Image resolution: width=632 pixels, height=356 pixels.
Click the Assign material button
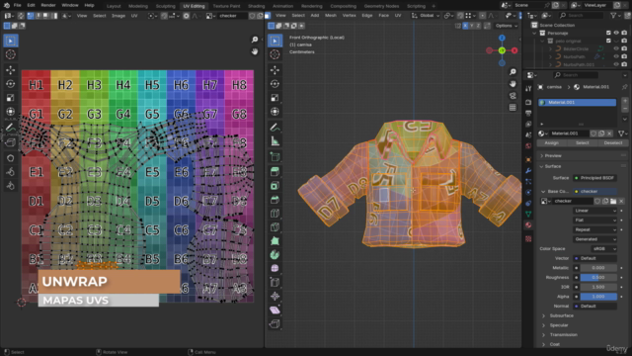click(551, 142)
